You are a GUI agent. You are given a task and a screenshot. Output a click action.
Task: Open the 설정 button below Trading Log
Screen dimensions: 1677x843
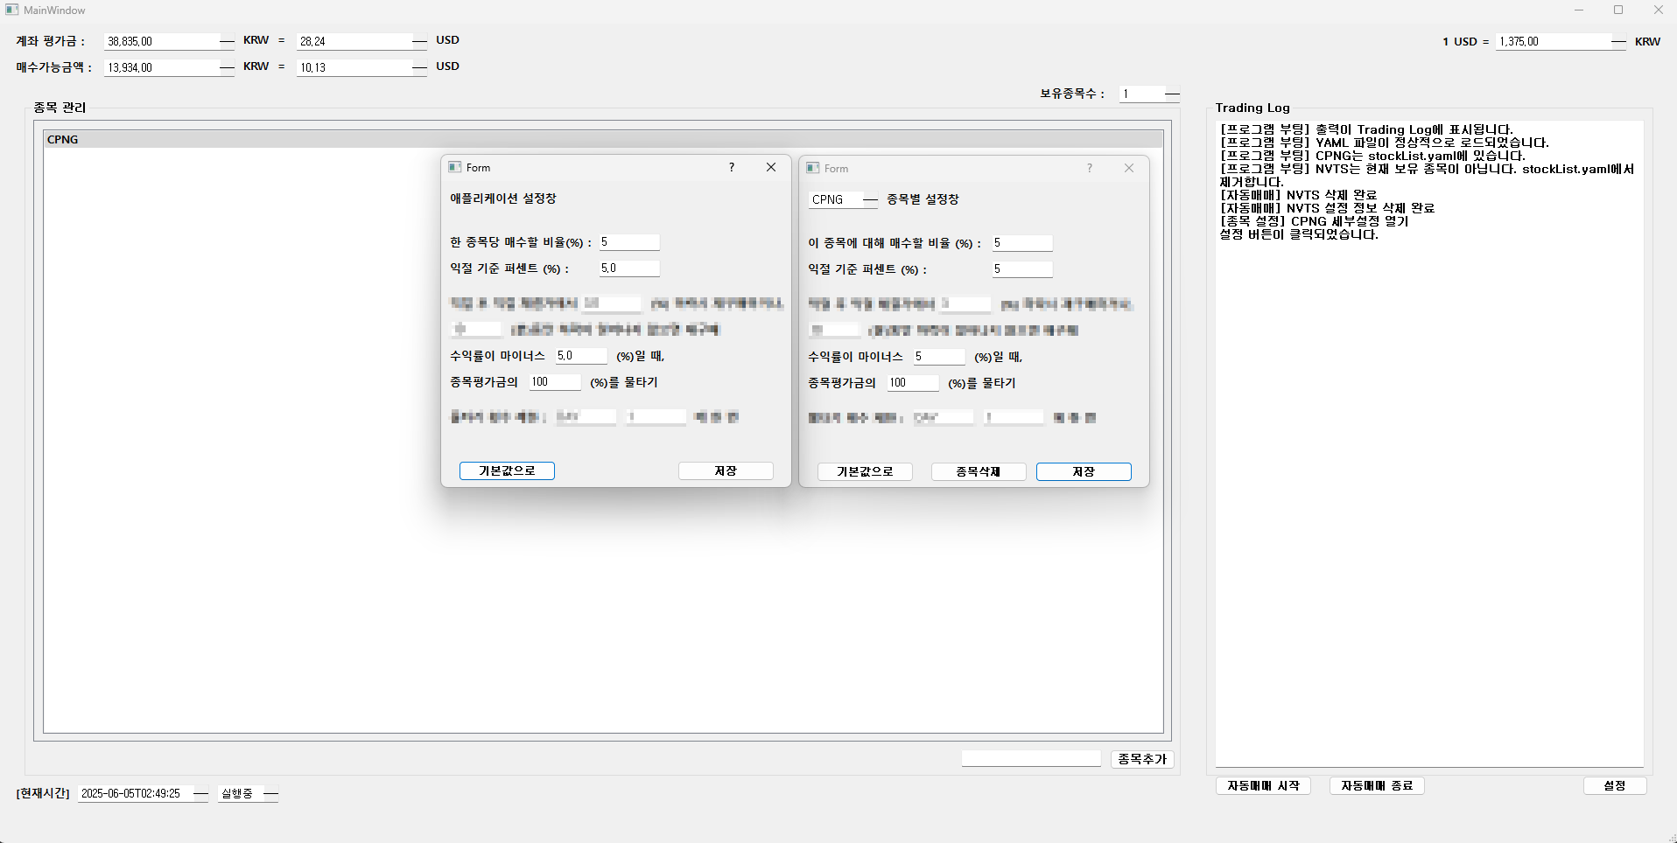pos(1615,785)
